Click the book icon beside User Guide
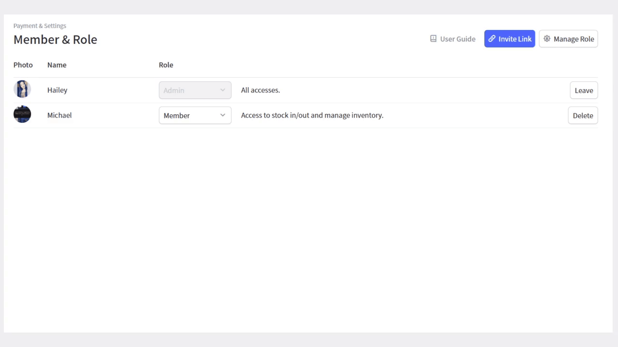Image resolution: width=618 pixels, height=347 pixels. tap(433, 39)
